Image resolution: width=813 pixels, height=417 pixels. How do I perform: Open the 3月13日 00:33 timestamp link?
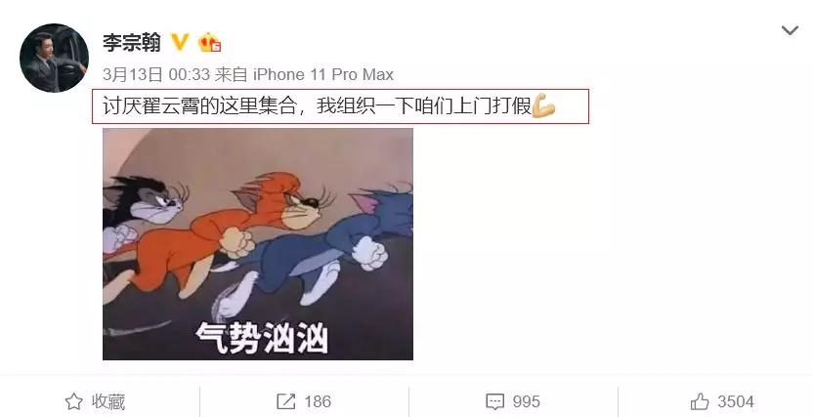(x=156, y=74)
